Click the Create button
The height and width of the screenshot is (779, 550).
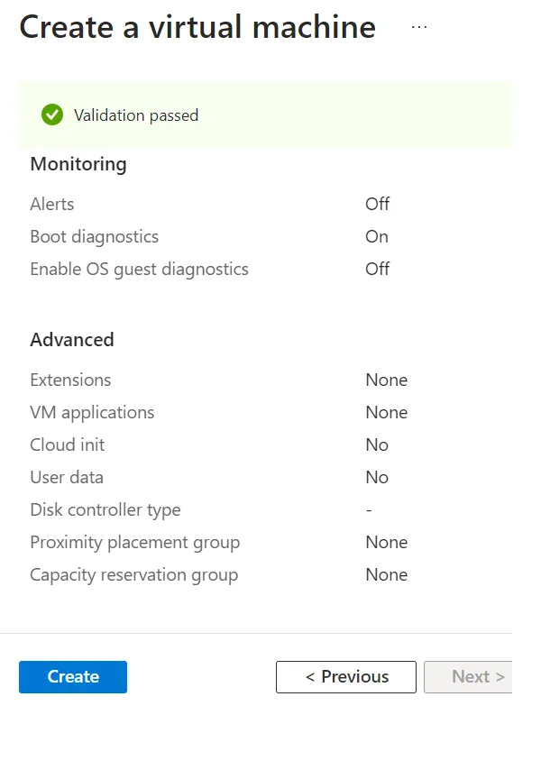73,676
